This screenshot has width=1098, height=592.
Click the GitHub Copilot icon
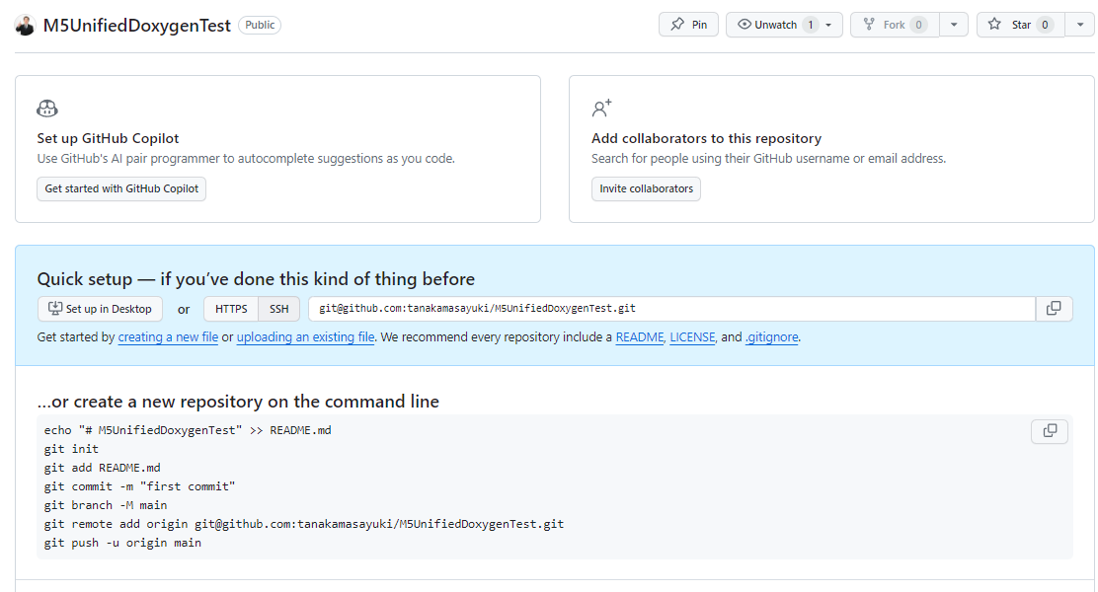coord(46,108)
